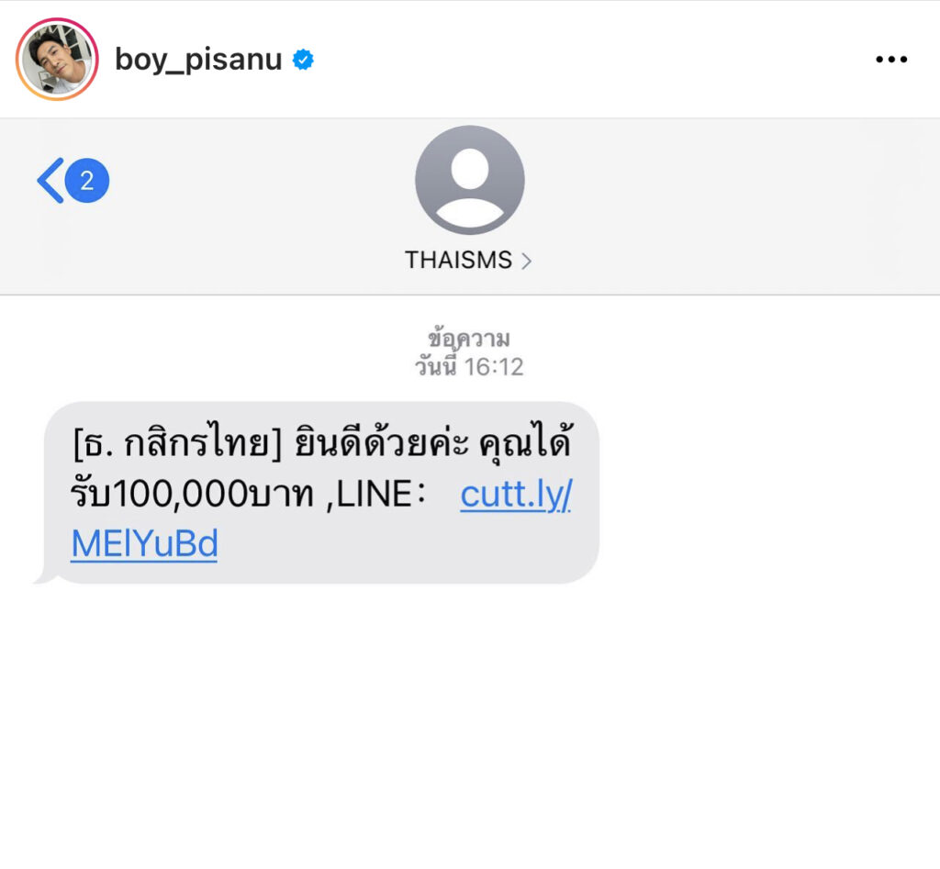Viewport: 940px width, 869px height.
Task: Tap the blue back chevron arrow
Action: [x=50, y=181]
